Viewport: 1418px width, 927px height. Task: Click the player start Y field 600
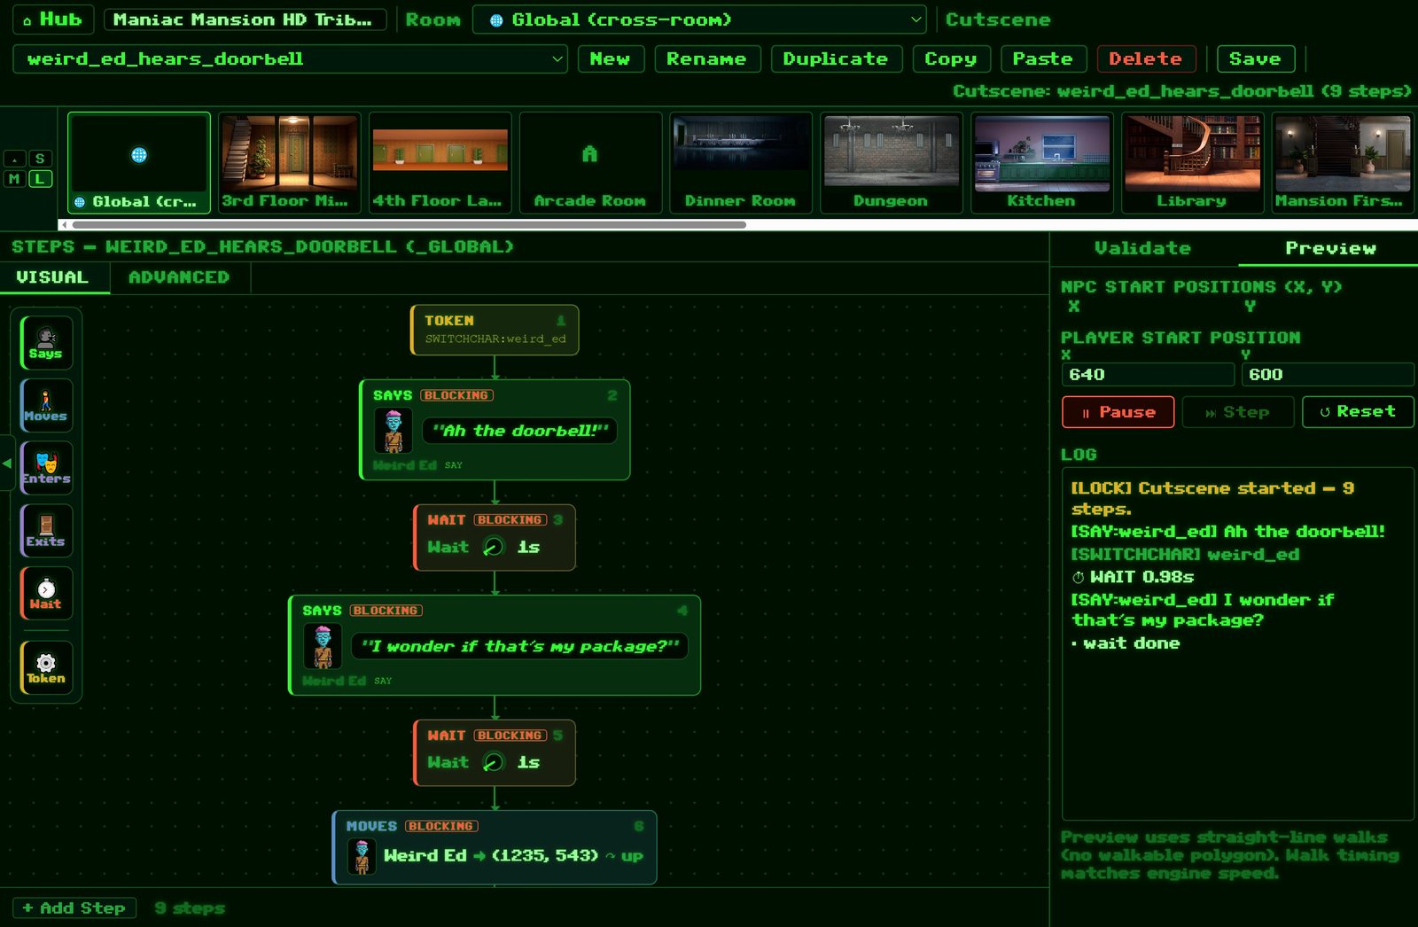pyautogui.click(x=1328, y=374)
